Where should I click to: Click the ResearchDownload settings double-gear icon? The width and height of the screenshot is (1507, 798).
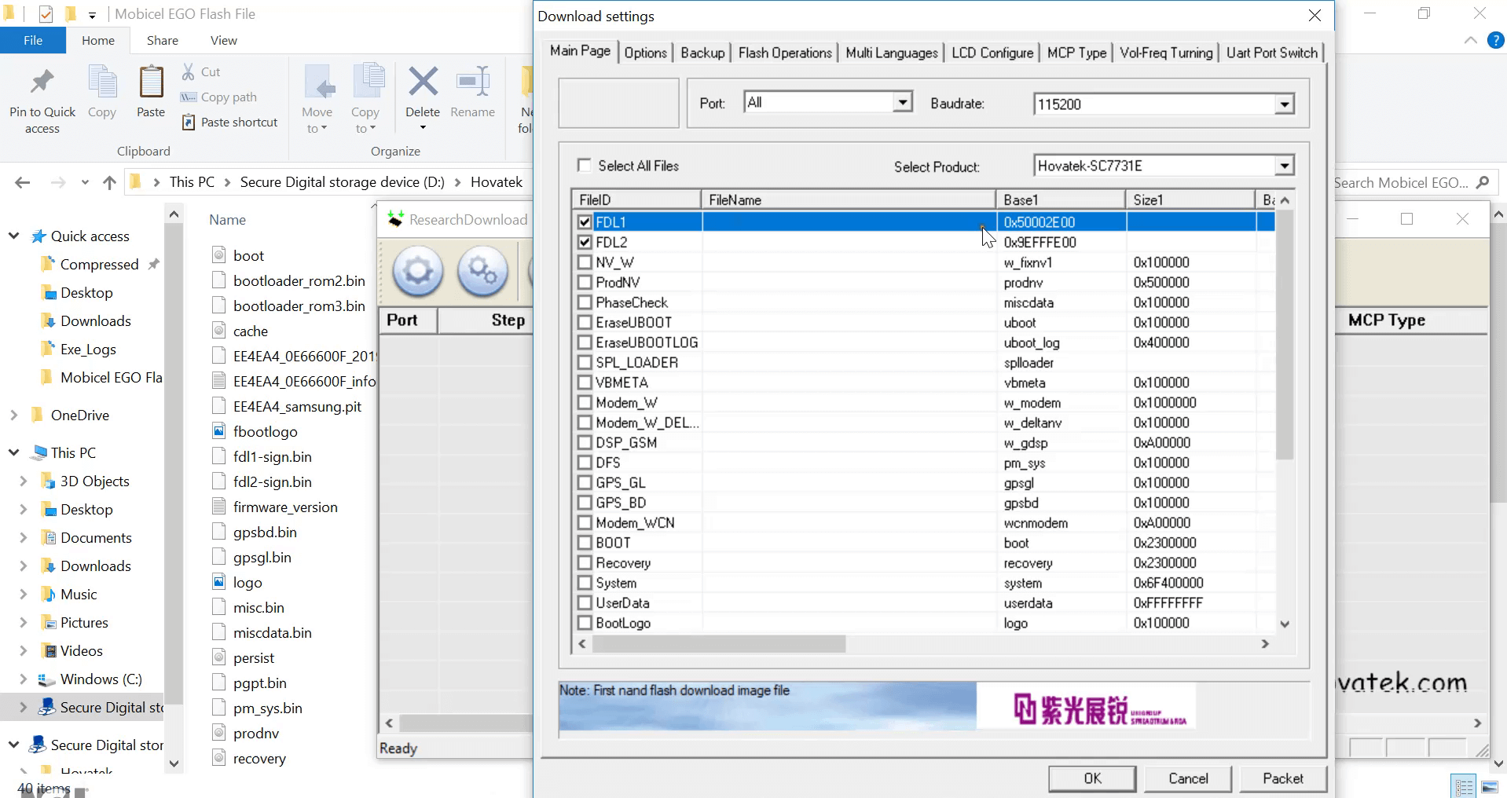point(482,272)
